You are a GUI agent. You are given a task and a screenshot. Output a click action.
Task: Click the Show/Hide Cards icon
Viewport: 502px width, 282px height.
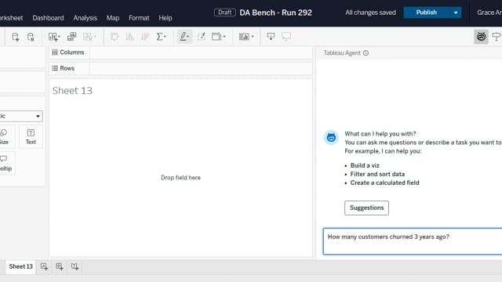point(244,37)
